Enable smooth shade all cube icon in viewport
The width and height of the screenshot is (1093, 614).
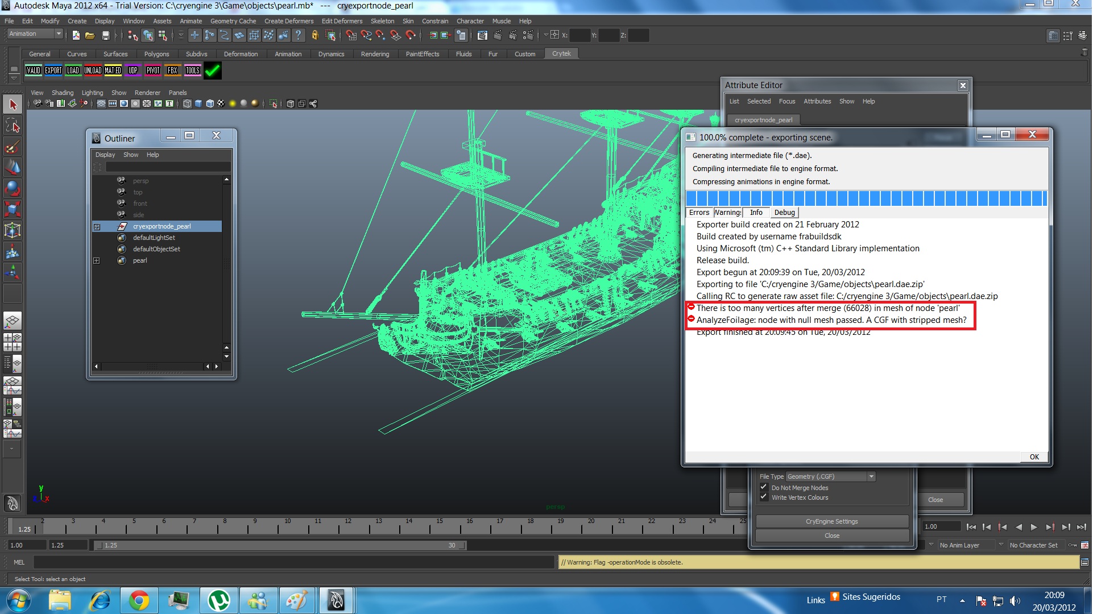[198, 103]
